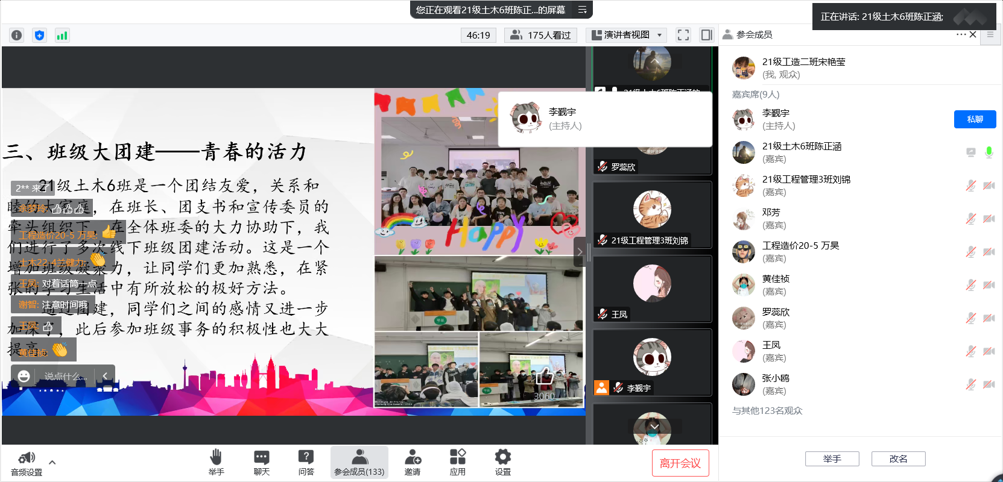
Task: Open the 聊天 chat panel
Action: [x=261, y=462]
